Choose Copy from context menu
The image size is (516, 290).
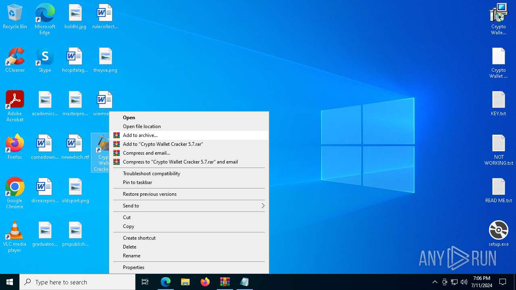[189, 226]
